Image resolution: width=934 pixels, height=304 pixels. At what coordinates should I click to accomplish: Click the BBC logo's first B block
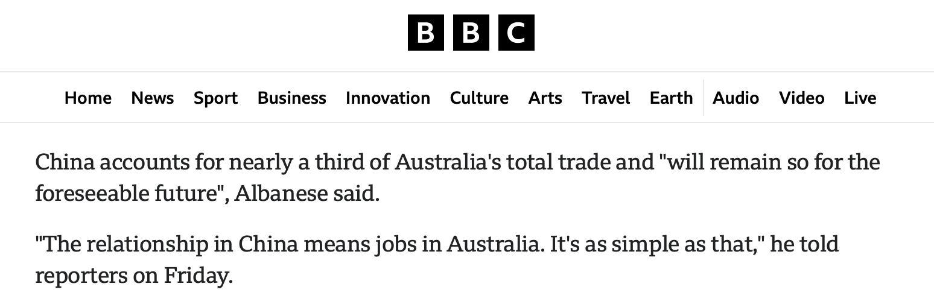click(426, 33)
